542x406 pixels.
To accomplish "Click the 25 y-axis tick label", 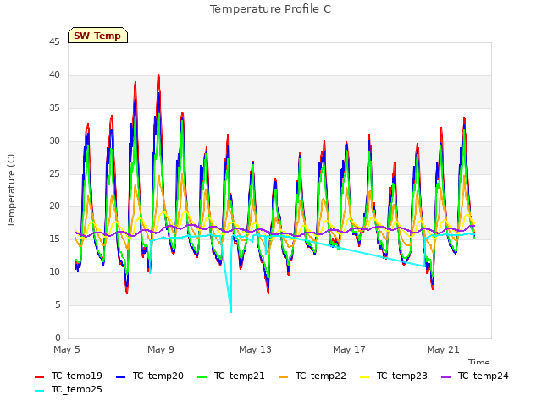I will (x=54, y=173).
